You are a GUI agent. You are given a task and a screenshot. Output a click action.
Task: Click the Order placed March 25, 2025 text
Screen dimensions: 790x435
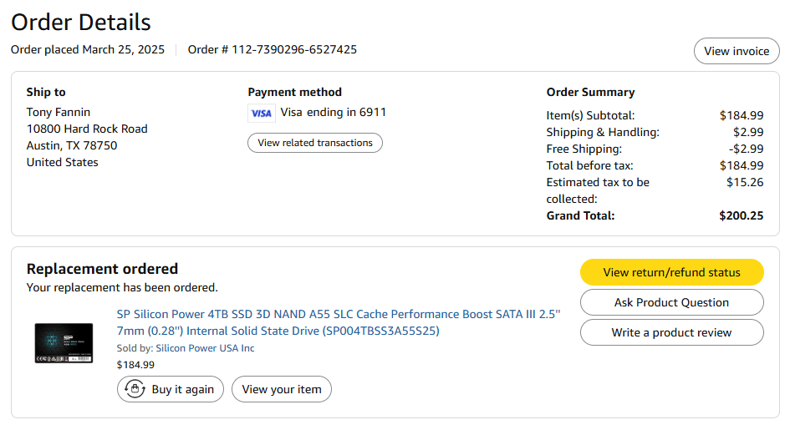tap(88, 49)
